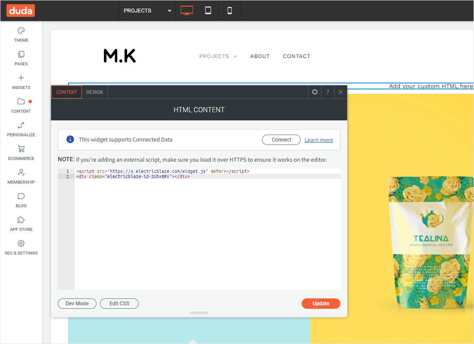Screen dimensions: 474x344
Task: Expand the Projects menu on site navigation
Action: (x=218, y=56)
